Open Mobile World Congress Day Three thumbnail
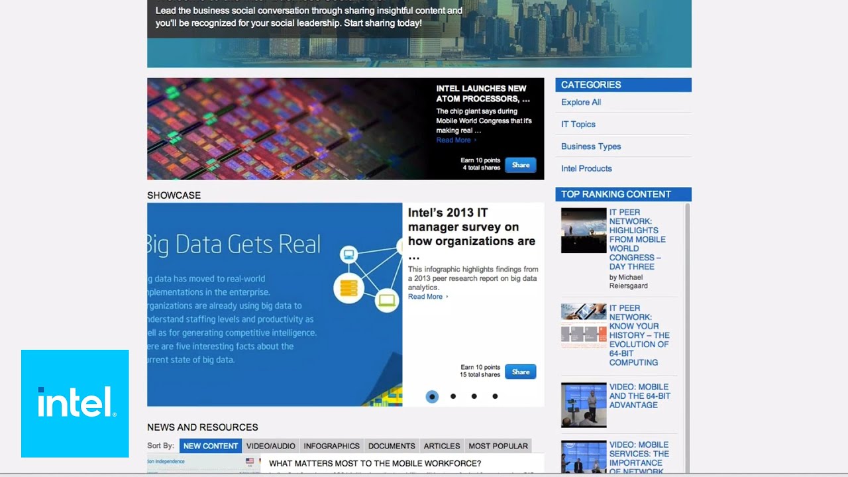848x477 pixels. (584, 230)
